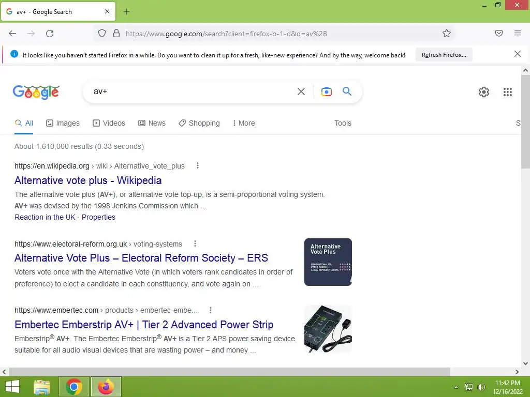The width and height of the screenshot is (530, 397).
Task: Switch to Images results tab
Action: click(x=63, y=123)
